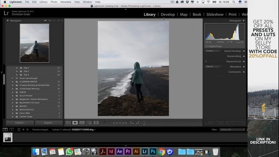Viewport: 279px width, 157px height.
Task: Open Photoshop from the Dock
Action: coord(153,152)
